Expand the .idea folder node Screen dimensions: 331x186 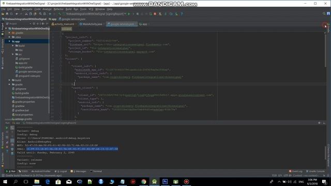click(9, 37)
